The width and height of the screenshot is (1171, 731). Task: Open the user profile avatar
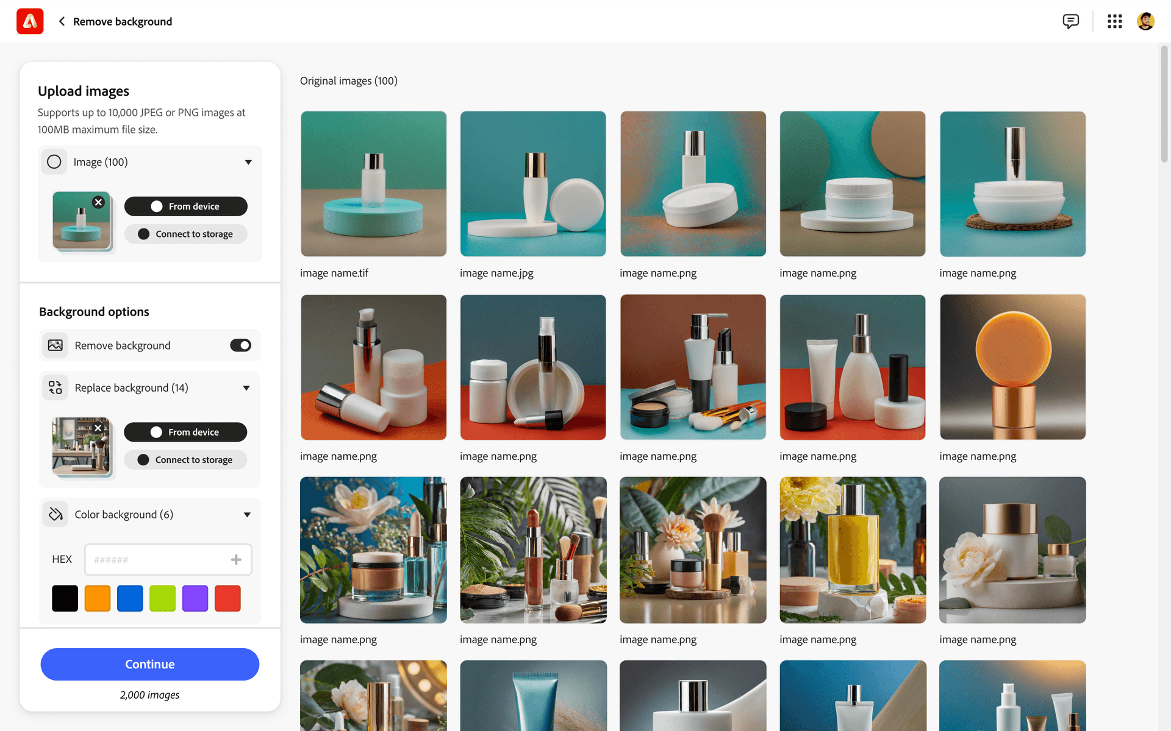point(1145,21)
